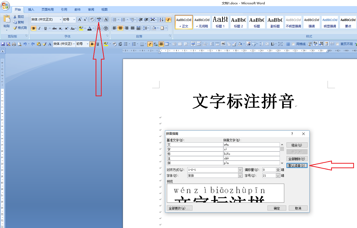Click the 默认读音 button

297,165
